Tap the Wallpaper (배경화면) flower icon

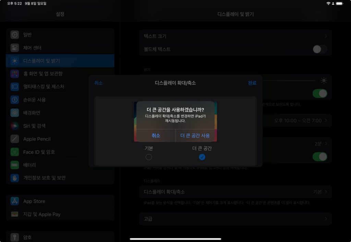(x=14, y=113)
